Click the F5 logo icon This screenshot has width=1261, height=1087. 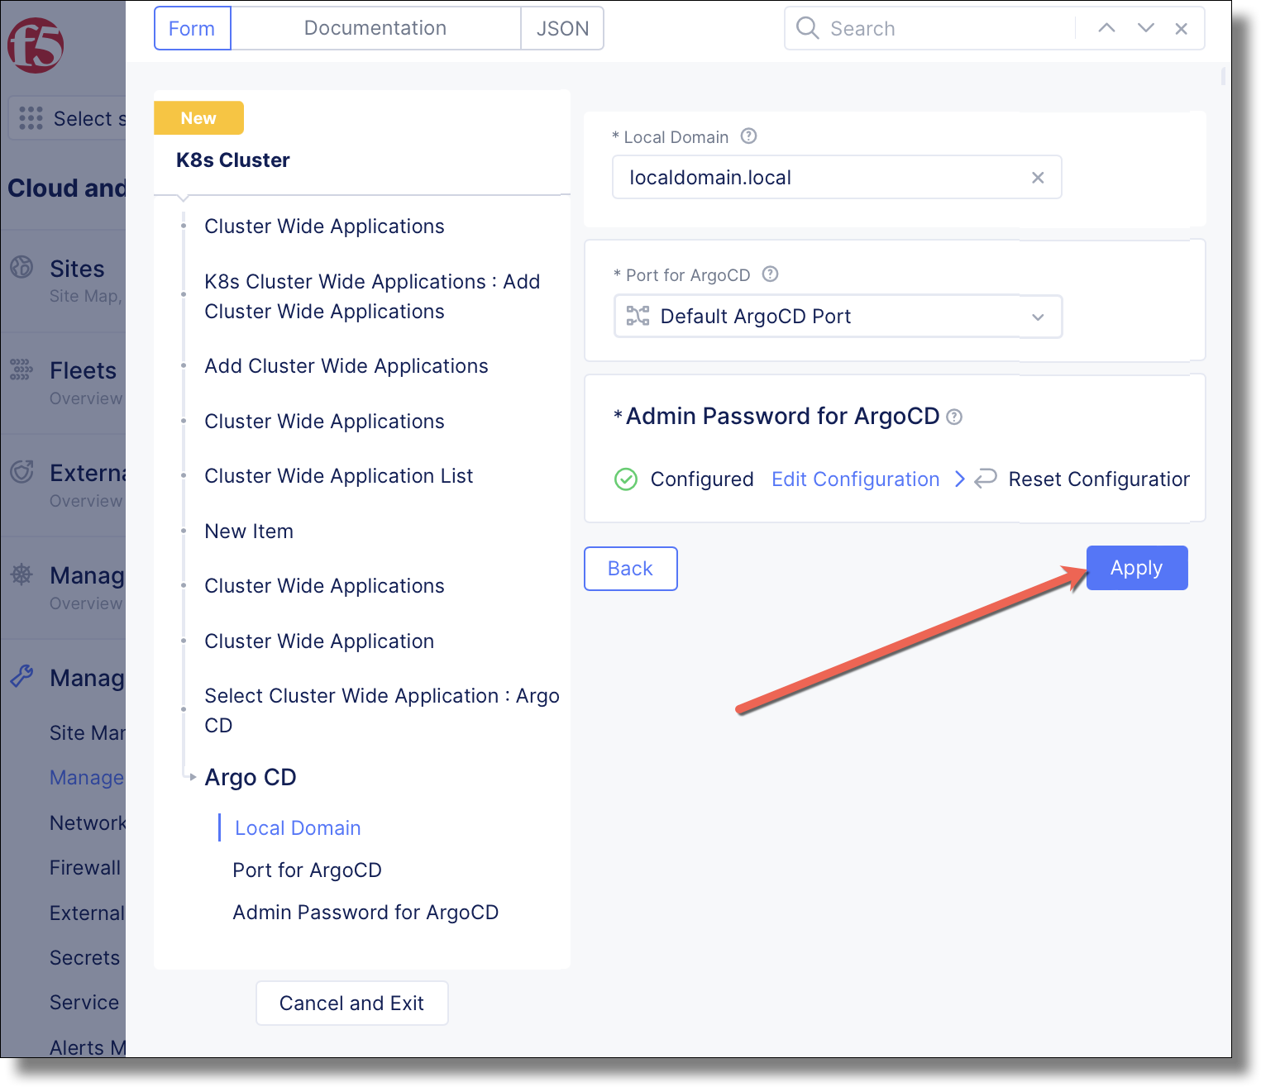36,45
